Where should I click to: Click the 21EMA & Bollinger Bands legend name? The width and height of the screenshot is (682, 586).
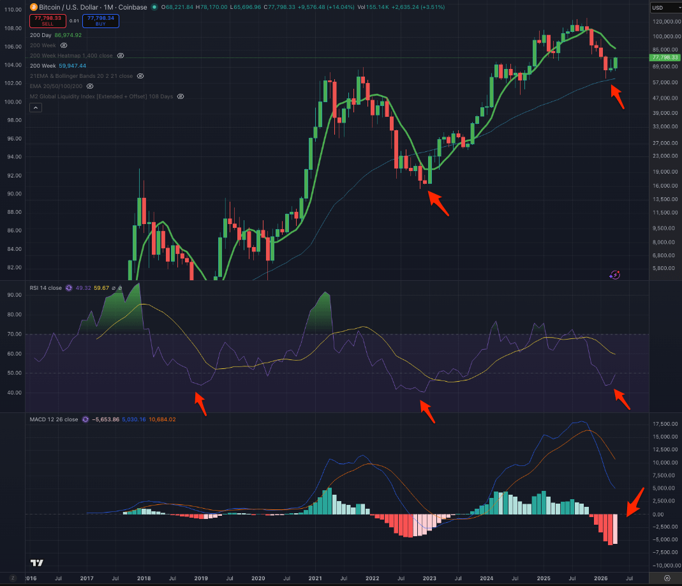(81, 76)
